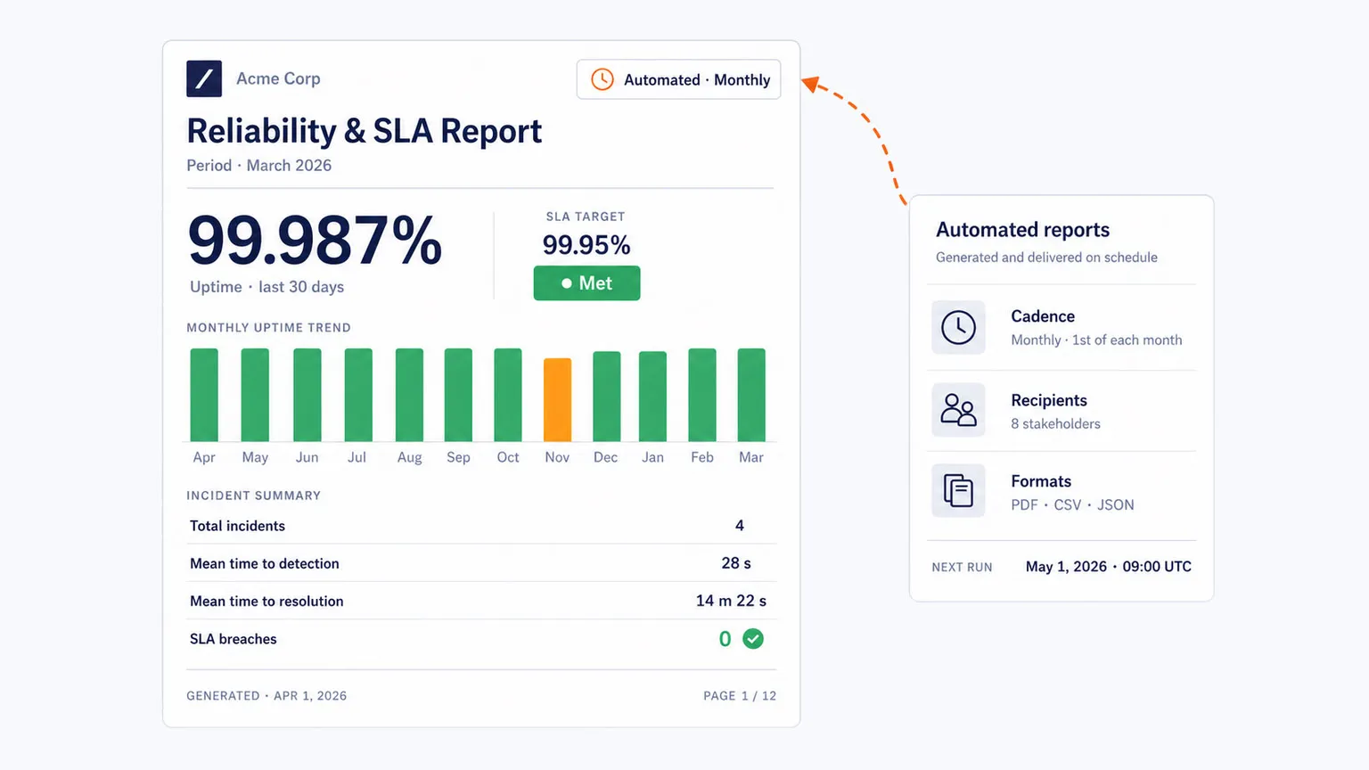Screen dimensions: 1369x770
Task: Click the Apr month label under chart
Action: pos(204,458)
